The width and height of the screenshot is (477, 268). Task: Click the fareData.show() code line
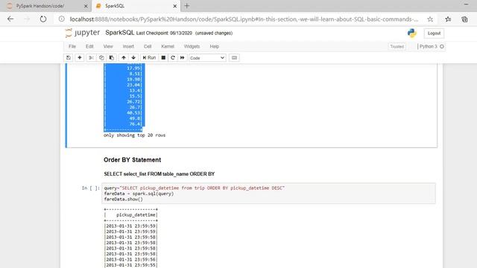coord(123,200)
